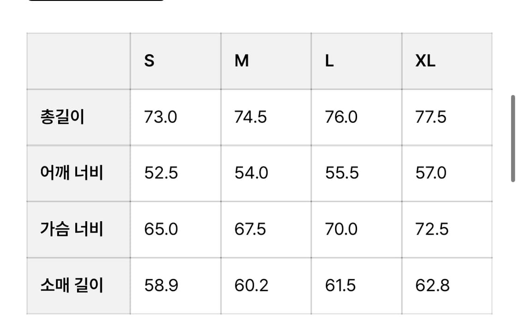The width and height of the screenshot is (519, 318).
Task: Tap the 61.5 value cell
Action: [x=340, y=285]
